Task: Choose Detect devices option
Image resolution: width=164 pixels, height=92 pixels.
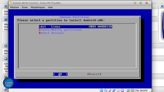Action: coord(51,33)
